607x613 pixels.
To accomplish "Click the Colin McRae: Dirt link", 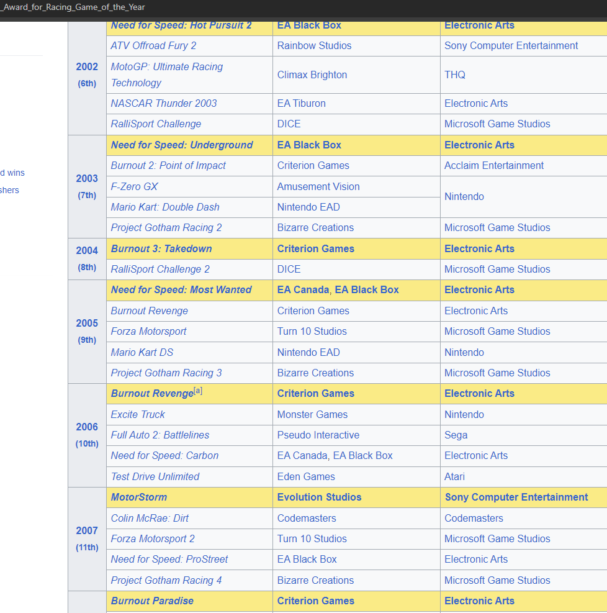I will pyautogui.click(x=150, y=519).
